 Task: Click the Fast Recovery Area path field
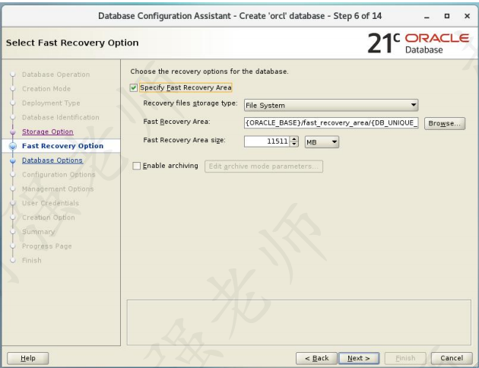pos(331,122)
